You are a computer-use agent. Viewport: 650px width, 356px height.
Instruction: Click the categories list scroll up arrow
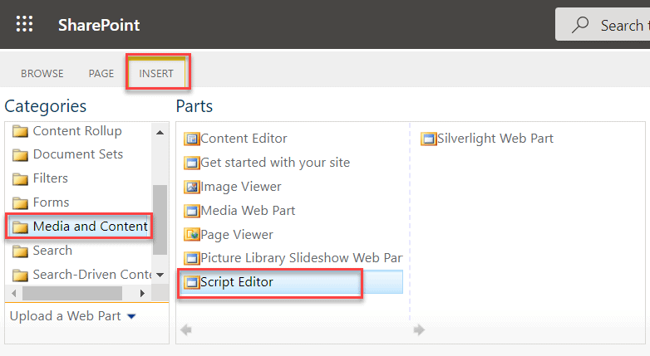(x=160, y=133)
